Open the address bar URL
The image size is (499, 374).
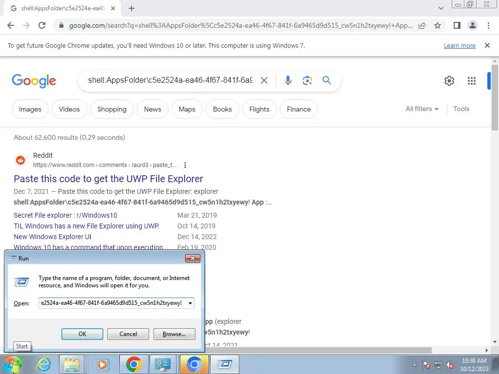tap(241, 25)
